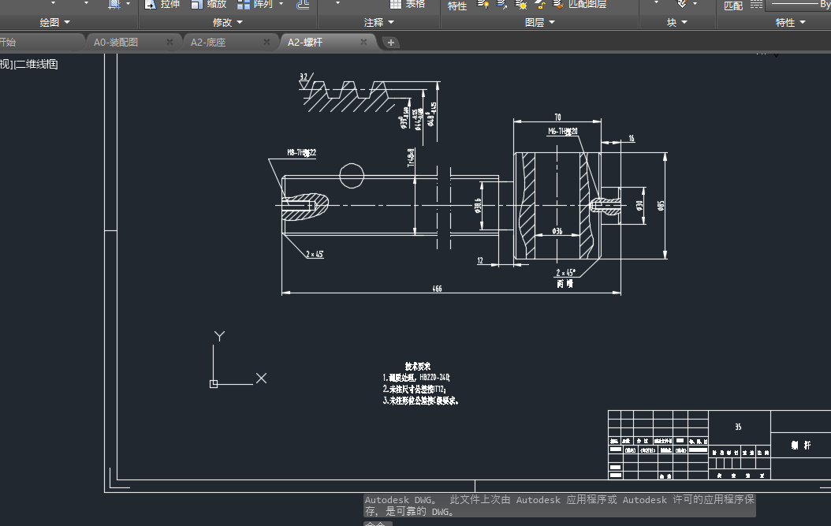This screenshot has height=526, width=831.
Task: Switch to the A0-装配图 drawing tab
Action: [116, 43]
